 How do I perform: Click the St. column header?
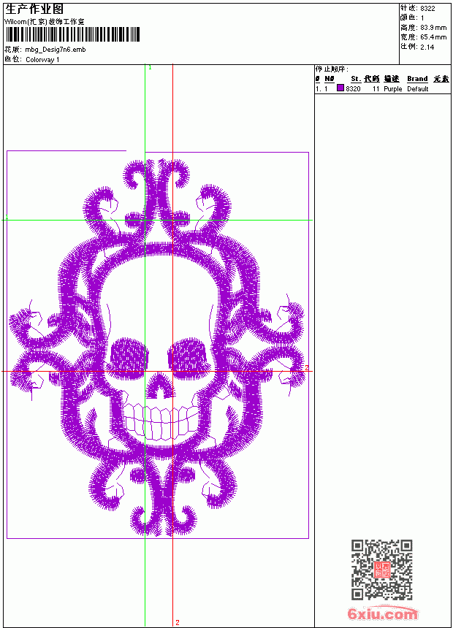(356, 79)
